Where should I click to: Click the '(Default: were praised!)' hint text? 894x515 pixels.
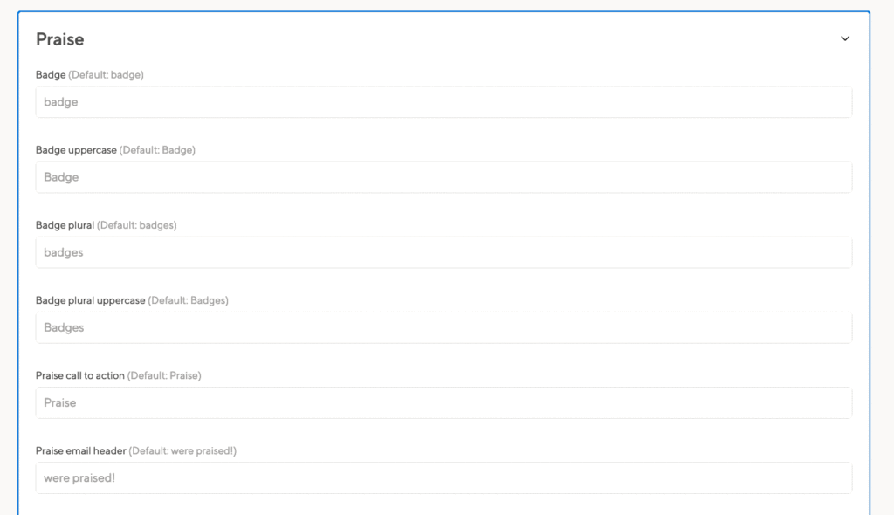(x=182, y=451)
